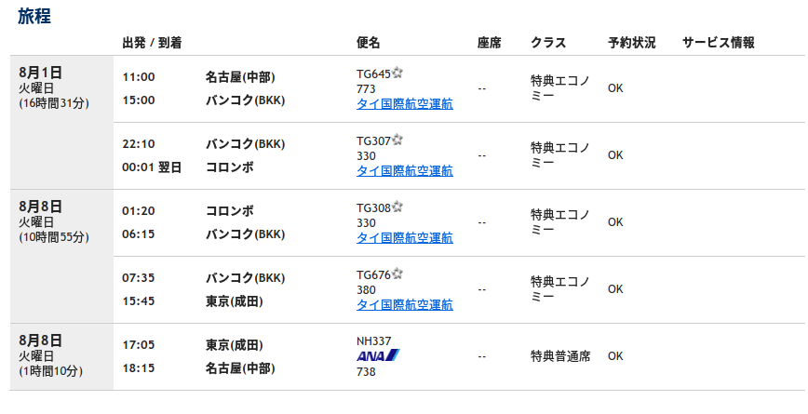
Task: Select the 8月1日 date cell
Action: point(61,123)
